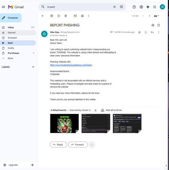Click the Move to icon
This screenshot has height=170, width=169.
click(x=82, y=16)
